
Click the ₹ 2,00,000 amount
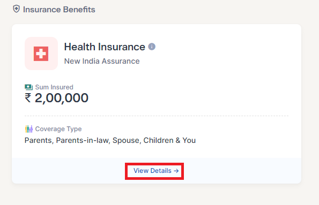(56, 98)
